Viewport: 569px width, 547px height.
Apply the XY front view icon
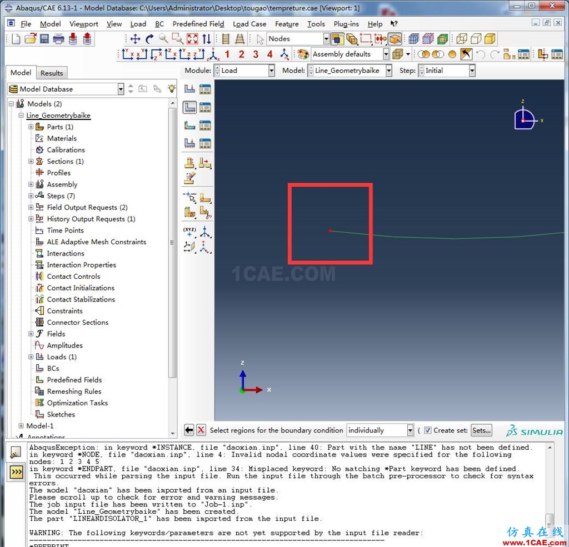(127, 54)
